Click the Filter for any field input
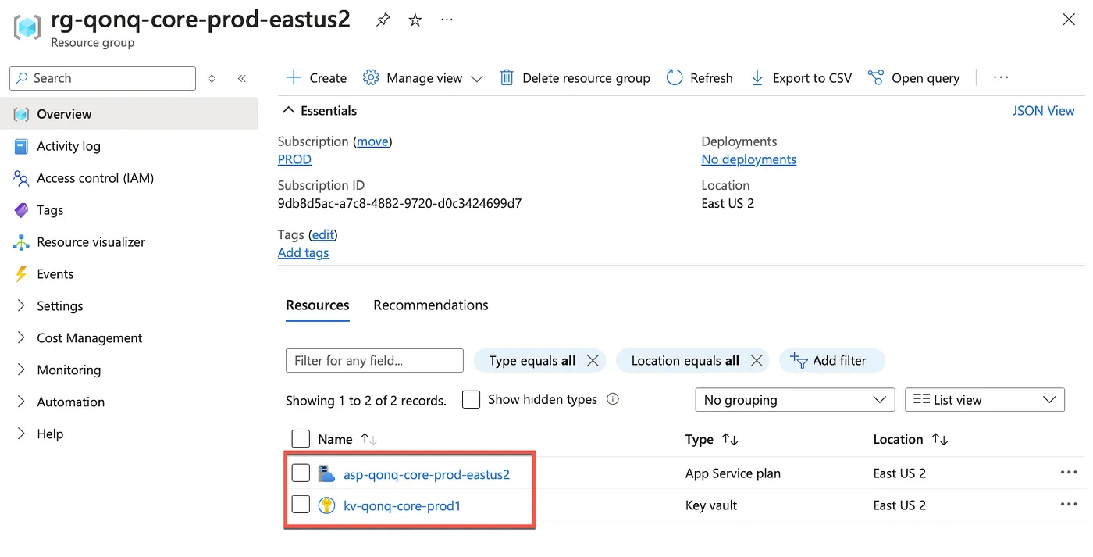The image size is (1093, 557). tap(375, 361)
